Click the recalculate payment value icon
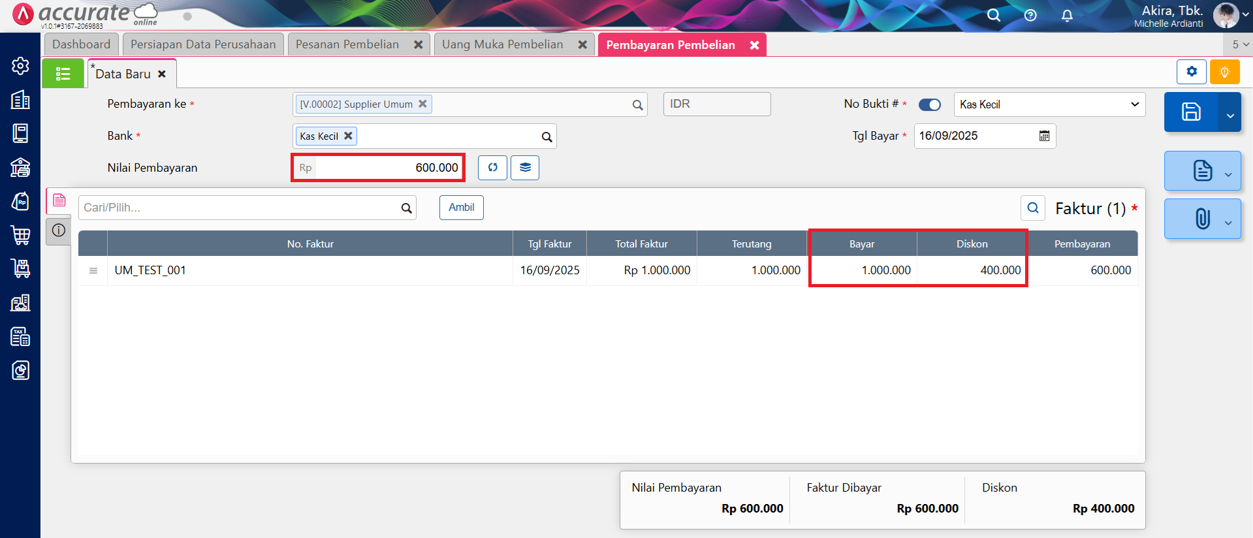 coord(492,168)
